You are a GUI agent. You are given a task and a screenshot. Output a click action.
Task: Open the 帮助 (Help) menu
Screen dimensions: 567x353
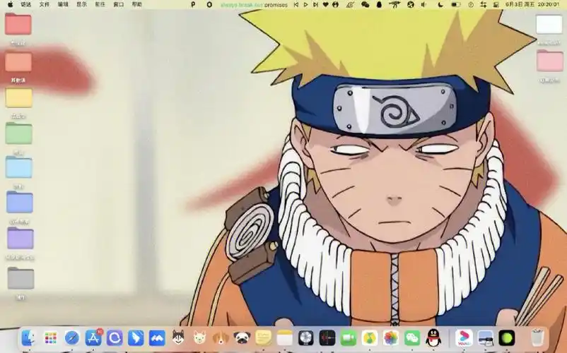click(x=136, y=4)
